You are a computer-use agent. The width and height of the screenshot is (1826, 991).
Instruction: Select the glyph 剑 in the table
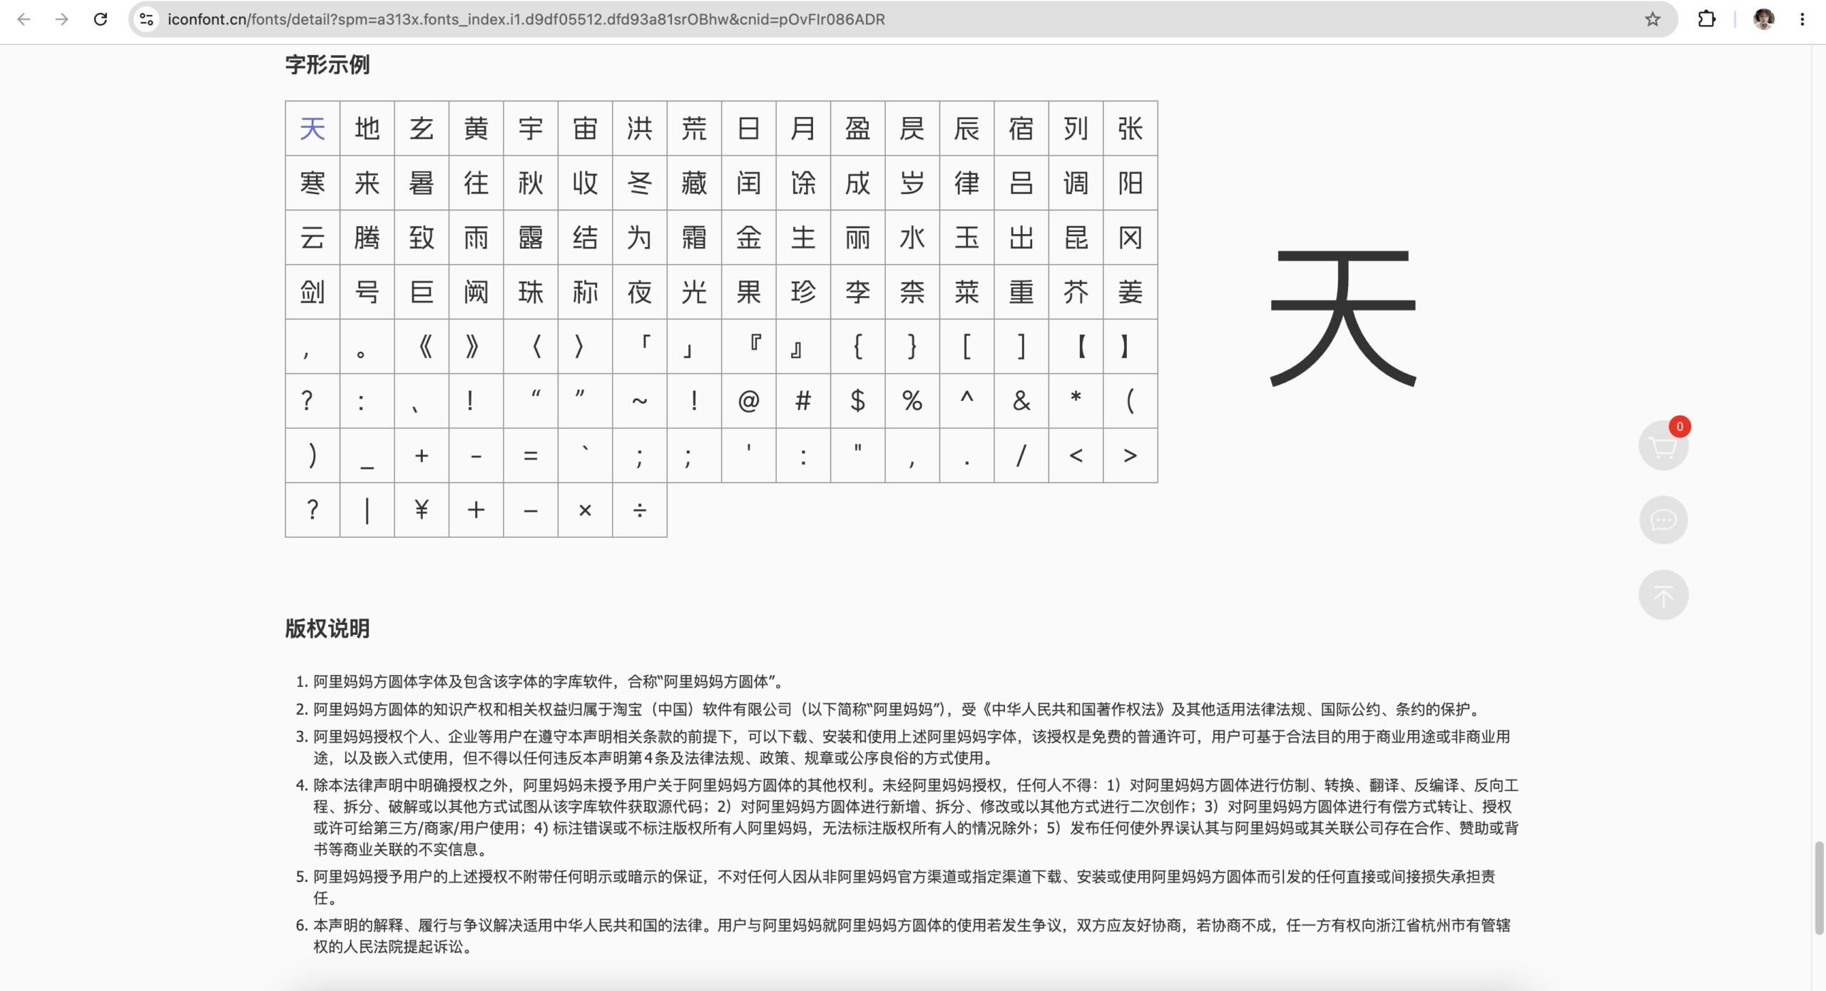pos(312,292)
